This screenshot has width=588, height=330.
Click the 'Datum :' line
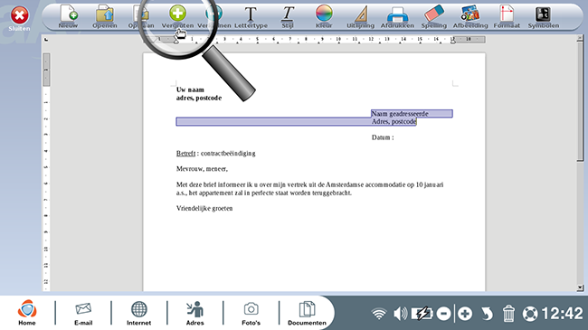(383, 137)
